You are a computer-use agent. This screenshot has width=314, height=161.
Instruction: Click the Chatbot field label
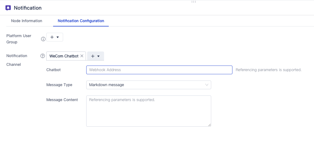click(x=53, y=70)
